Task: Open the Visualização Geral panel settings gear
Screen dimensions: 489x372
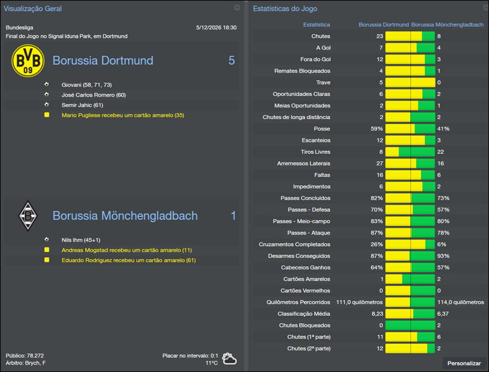Action: click(x=237, y=9)
